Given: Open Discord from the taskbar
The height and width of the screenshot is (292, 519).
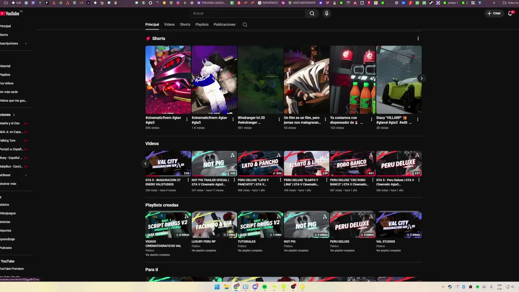Looking at the screenshot, I should [255, 287].
